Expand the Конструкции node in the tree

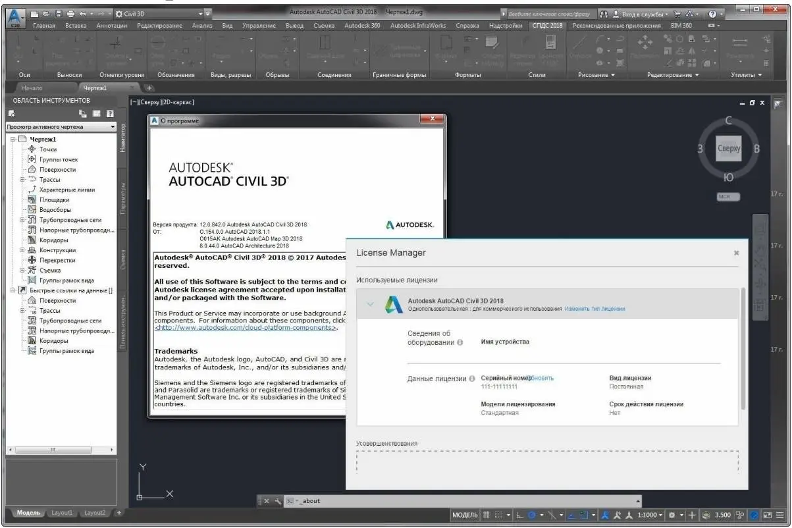coord(22,250)
